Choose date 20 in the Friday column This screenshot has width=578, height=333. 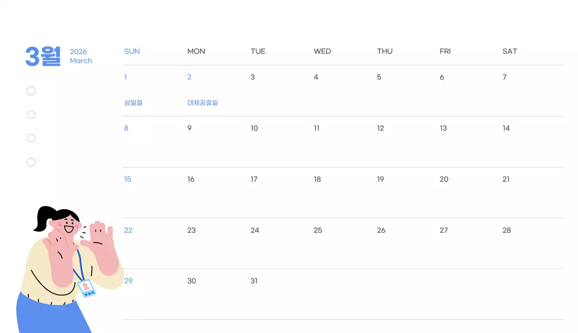444,179
